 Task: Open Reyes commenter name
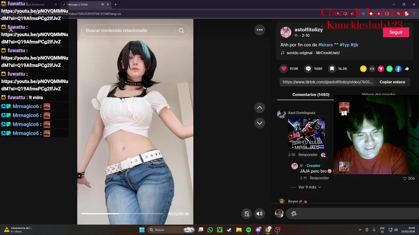[293, 201]
